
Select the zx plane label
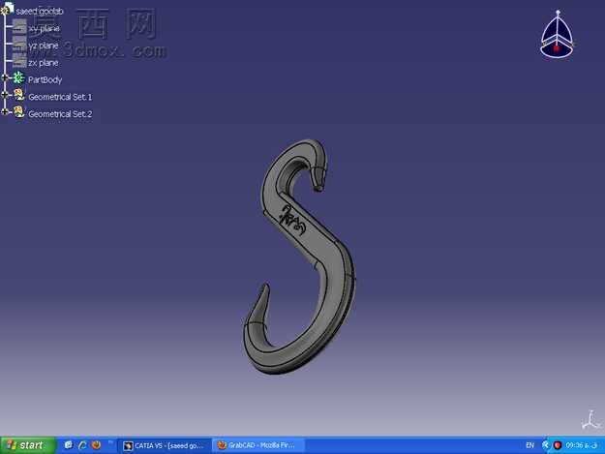point(44,63)
